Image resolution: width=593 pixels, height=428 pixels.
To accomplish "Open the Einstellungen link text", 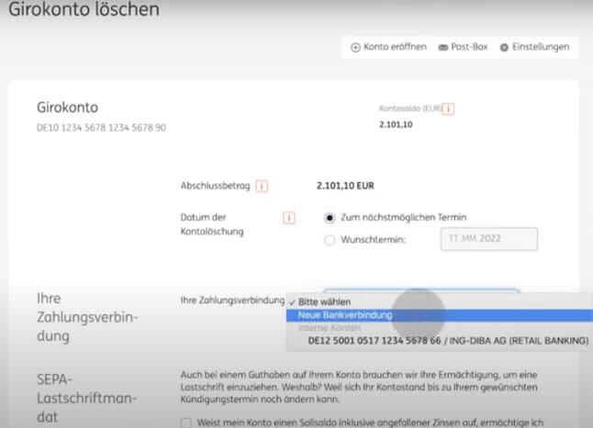I will 540,47.
